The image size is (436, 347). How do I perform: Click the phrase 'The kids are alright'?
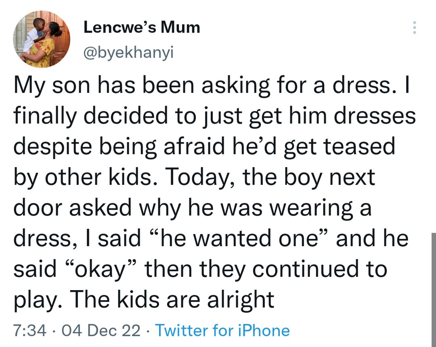172,299
